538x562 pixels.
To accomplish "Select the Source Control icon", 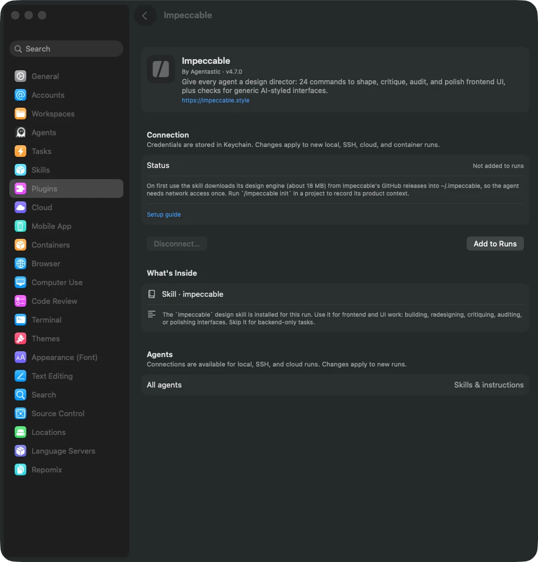I will pos(20,413).
